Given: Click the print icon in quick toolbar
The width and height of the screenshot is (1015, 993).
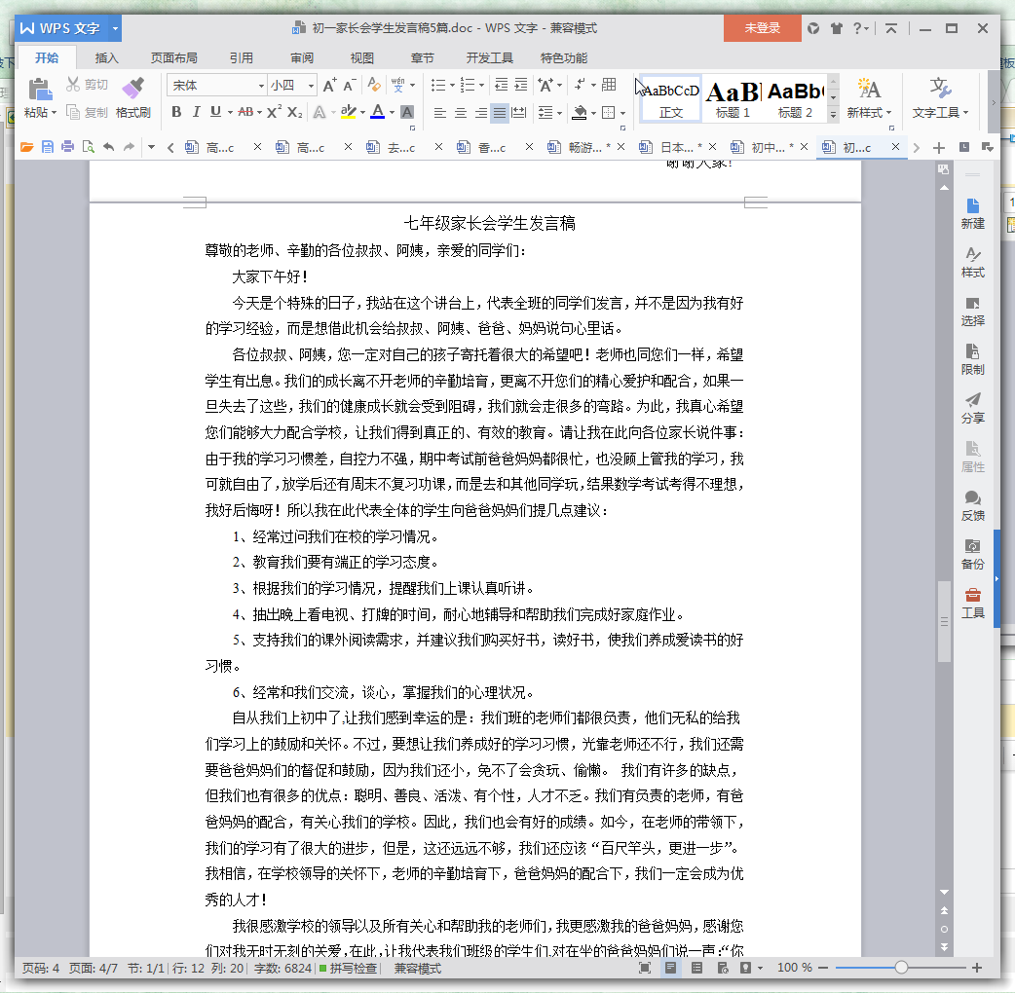Looking at the screenshot, I should click(x=68, y=148).
